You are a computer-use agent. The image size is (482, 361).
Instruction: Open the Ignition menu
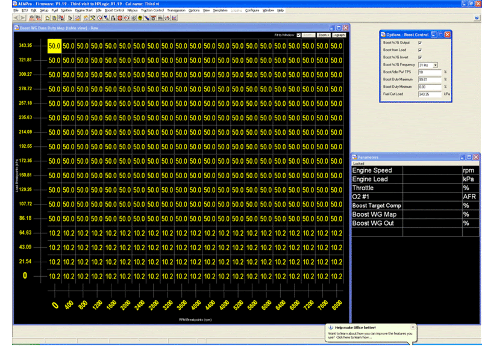66,10
